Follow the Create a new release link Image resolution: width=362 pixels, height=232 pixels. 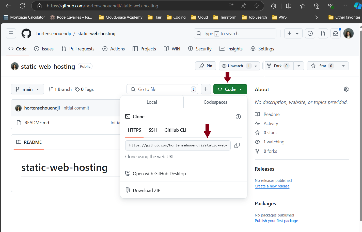[x=272, y=186]
